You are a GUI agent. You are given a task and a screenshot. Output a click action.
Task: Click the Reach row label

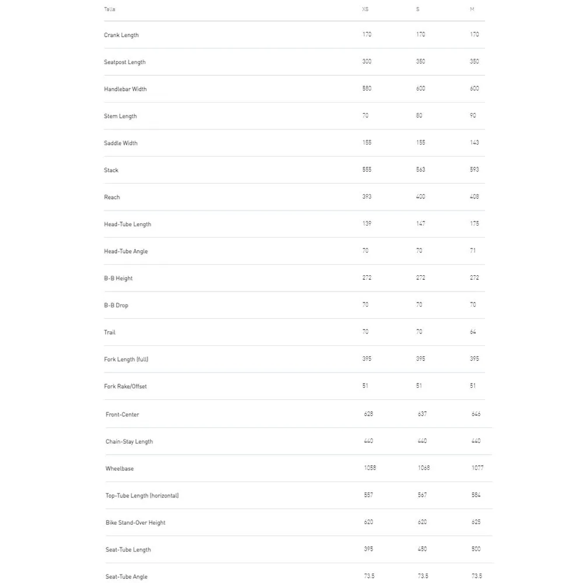(112, 197)
